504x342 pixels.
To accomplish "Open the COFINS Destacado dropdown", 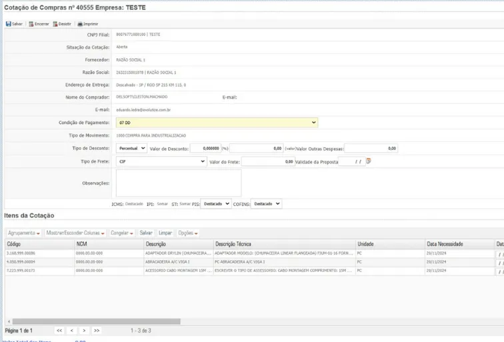I will 266,204.
